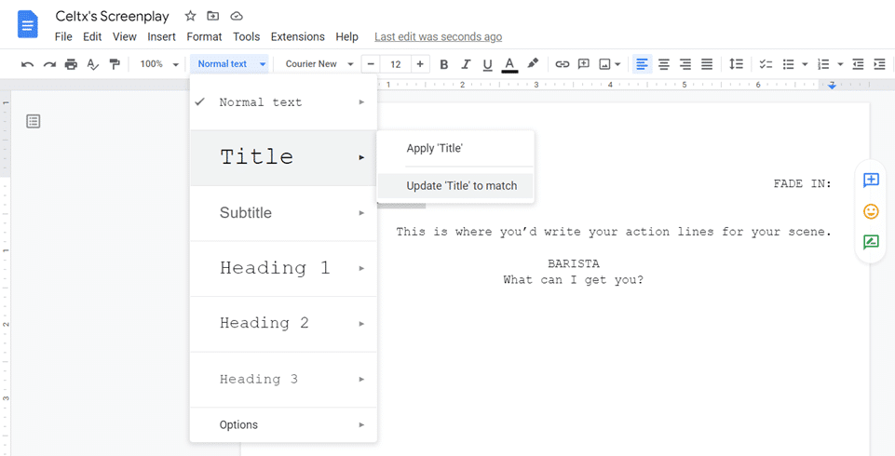Click the Google Docs home icon
Screen dimensions: 895x456
pyautogui.click(x=27, y=25)
